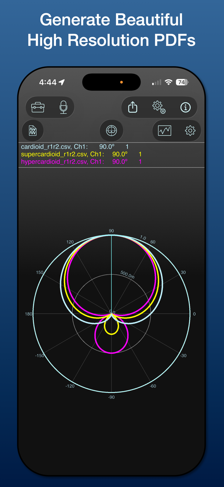The height and width of the screenshot is (487, 224).
Task: Tap the 1.0 outer ring label
Action: coord(143,238)
